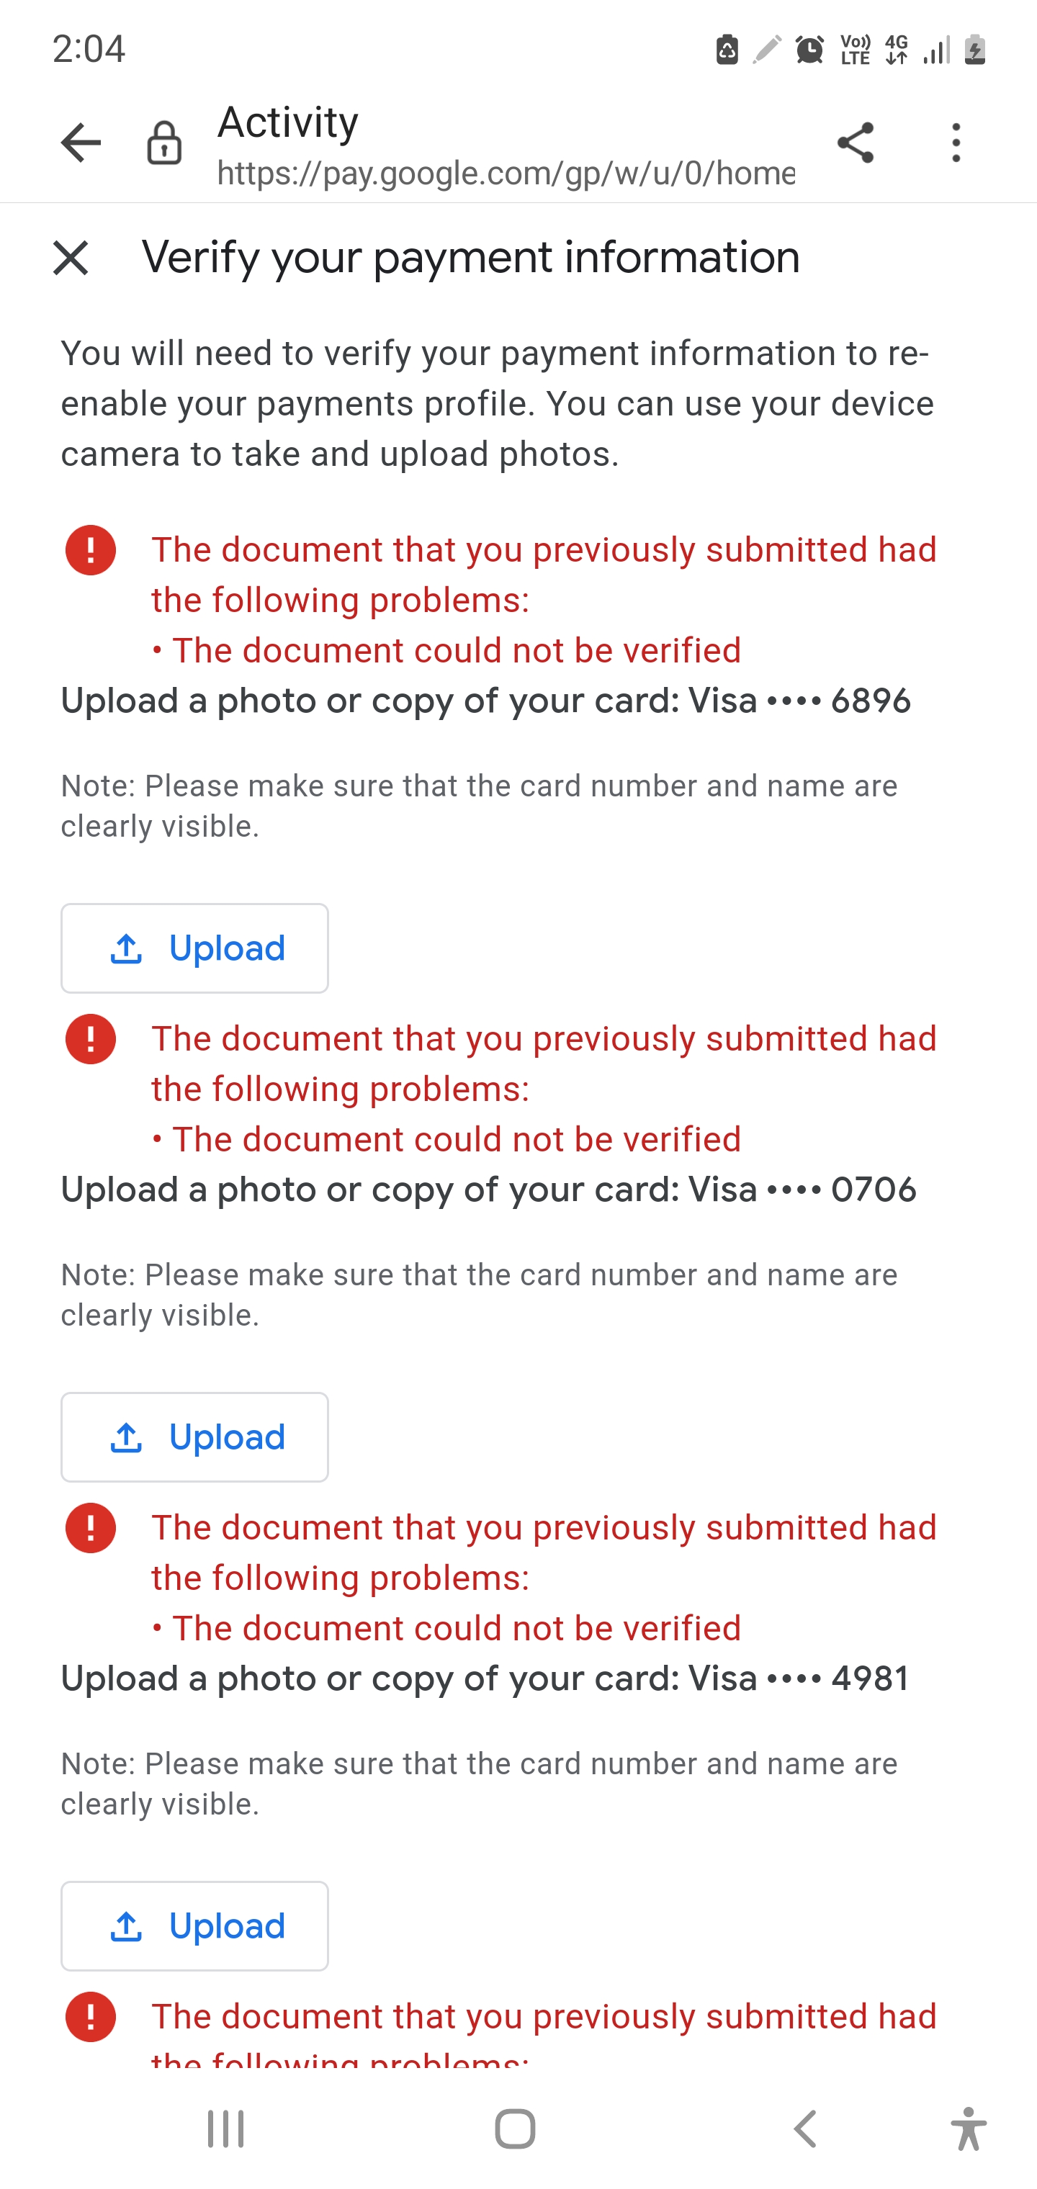Tap the accessibility shortcut in the navigation bar
Image resolution: width=1037 pixels, height=2189 pixels.
969,2127
